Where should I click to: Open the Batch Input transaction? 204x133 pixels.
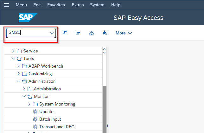[x=50, y=119]
